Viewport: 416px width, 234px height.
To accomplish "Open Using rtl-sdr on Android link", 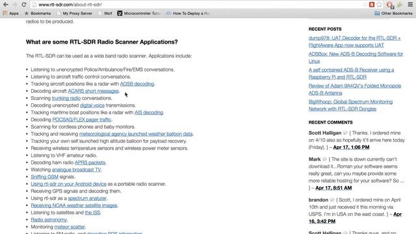I will pyautogui.click(x=68, y=184).
